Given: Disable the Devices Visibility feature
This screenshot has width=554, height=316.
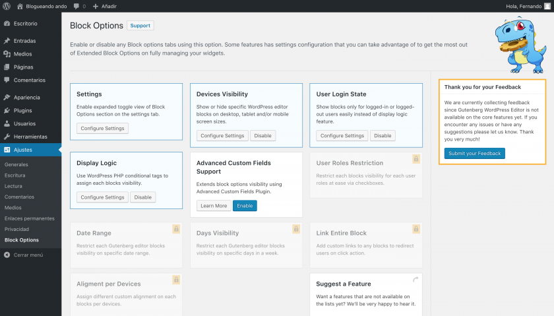Looking at the screenshot, I should tap(263, 136).
